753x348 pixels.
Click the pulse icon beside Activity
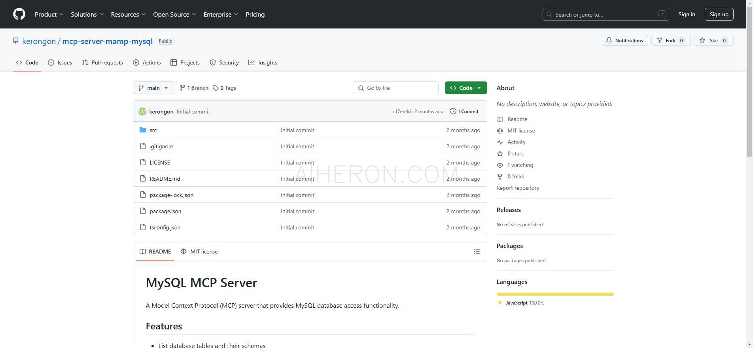500,142
